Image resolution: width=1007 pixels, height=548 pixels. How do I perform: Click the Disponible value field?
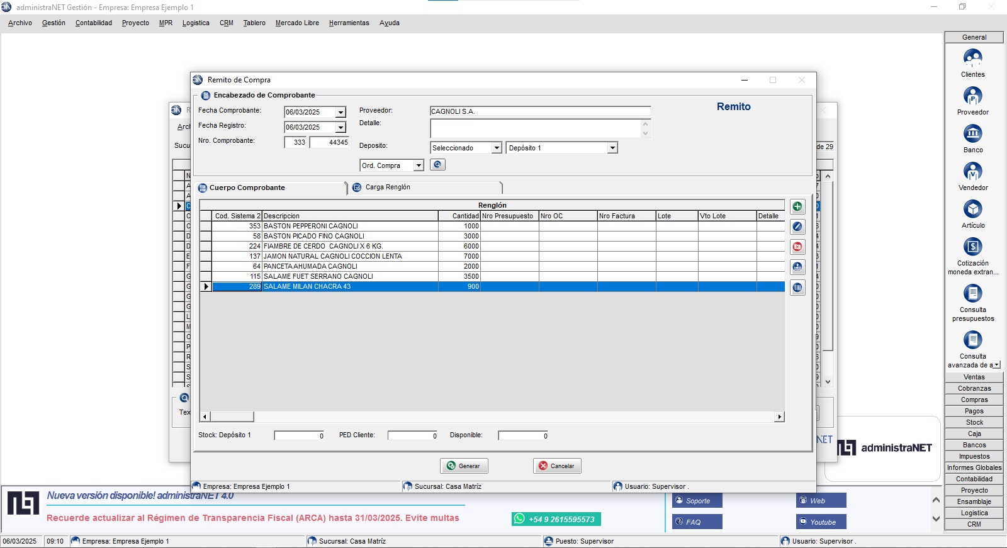[x=523, y=435]
